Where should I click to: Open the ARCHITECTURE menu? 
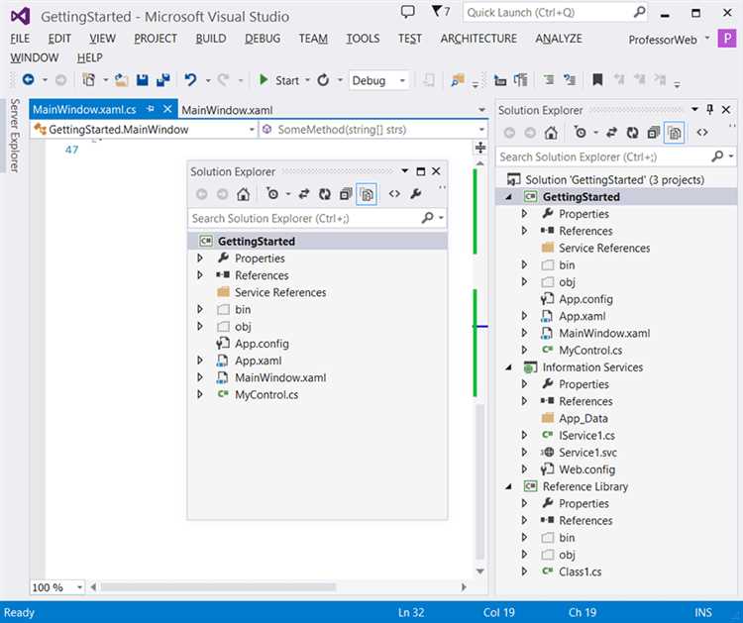point(478,39)
